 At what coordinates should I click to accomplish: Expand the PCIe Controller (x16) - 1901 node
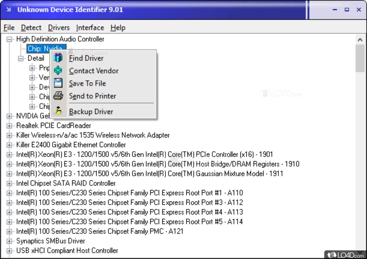pos(9,155)
